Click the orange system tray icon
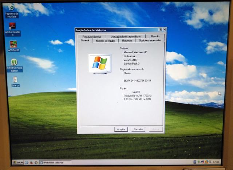233x170 pixels. point(206,162)
